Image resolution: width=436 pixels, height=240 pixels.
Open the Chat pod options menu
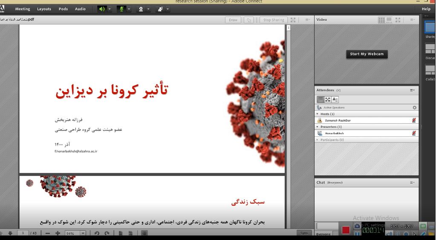click(x=413, y=182)
